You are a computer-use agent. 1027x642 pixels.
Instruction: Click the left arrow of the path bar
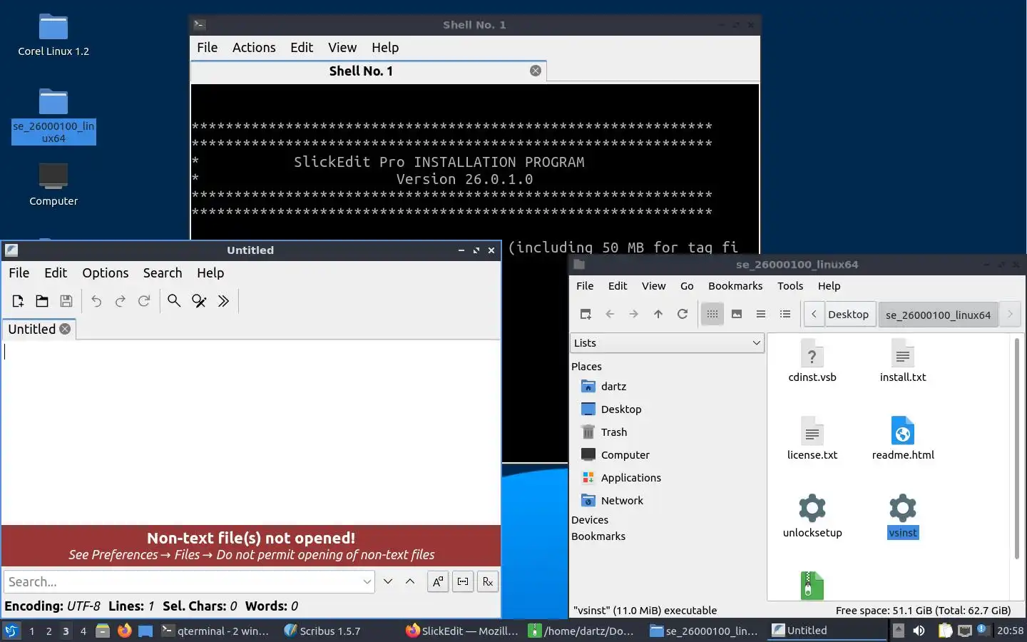[x=814, y=314]
